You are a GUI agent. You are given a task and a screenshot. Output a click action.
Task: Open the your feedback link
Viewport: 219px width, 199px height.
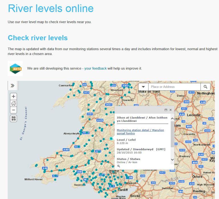click(x=95, y=69)
